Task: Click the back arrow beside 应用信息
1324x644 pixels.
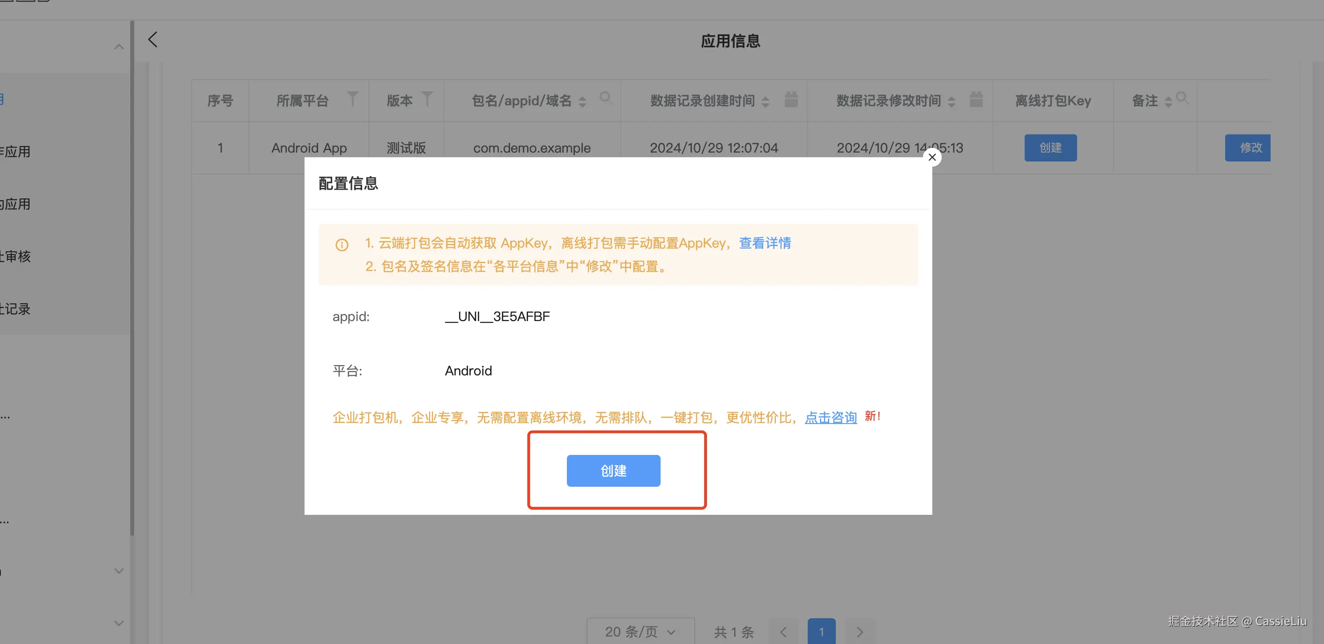Action: pyautogui.click(x=153, y=39)
